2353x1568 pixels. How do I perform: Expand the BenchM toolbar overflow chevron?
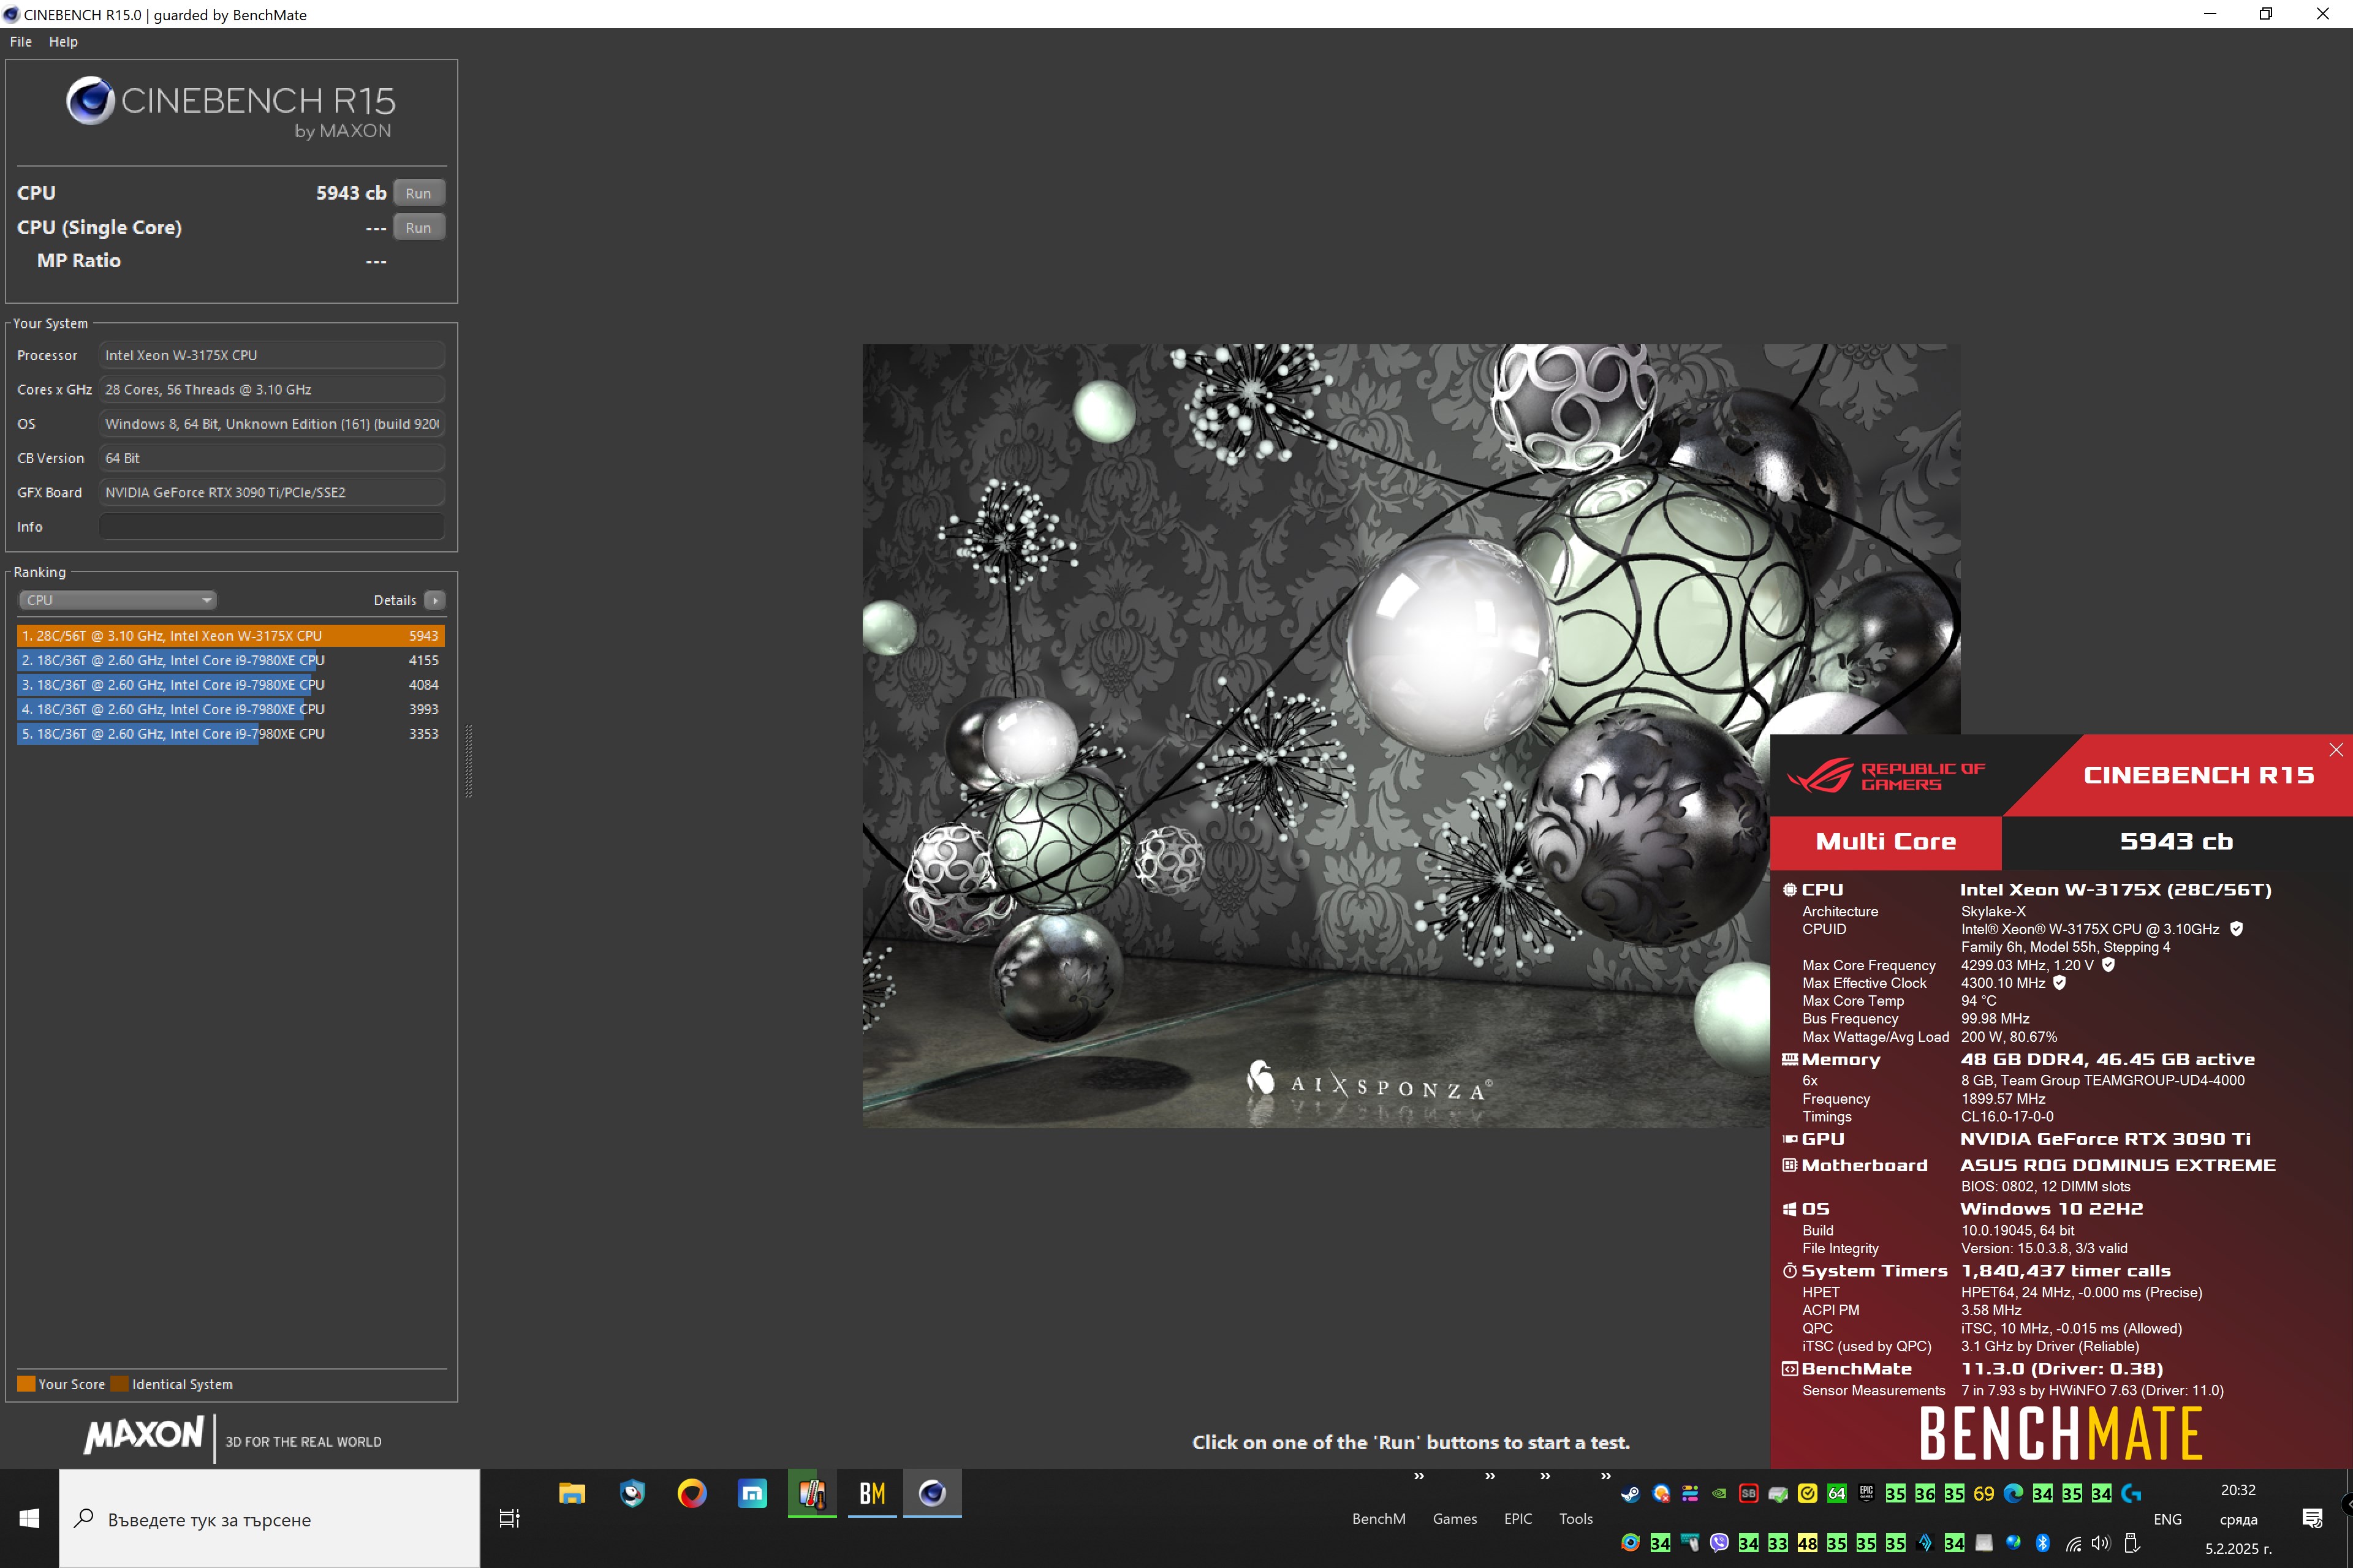pyautogui.click(x=1419, y=1476)
